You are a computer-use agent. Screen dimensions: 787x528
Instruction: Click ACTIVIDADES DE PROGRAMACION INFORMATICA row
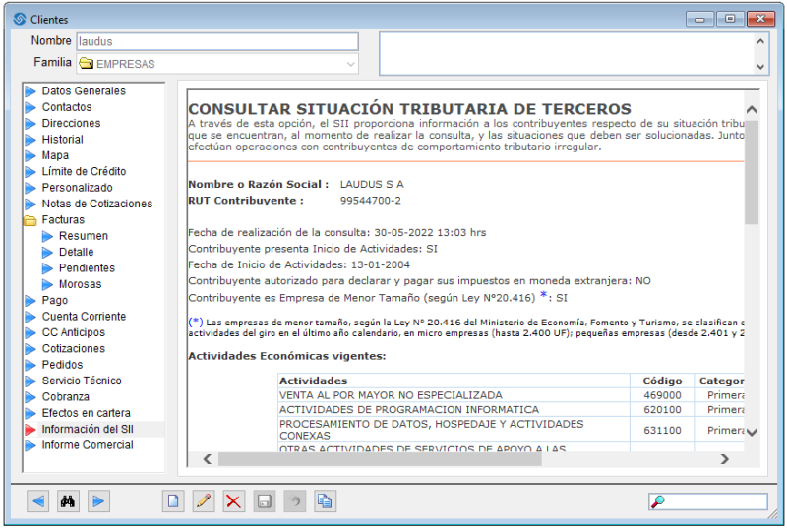point(409,410)
